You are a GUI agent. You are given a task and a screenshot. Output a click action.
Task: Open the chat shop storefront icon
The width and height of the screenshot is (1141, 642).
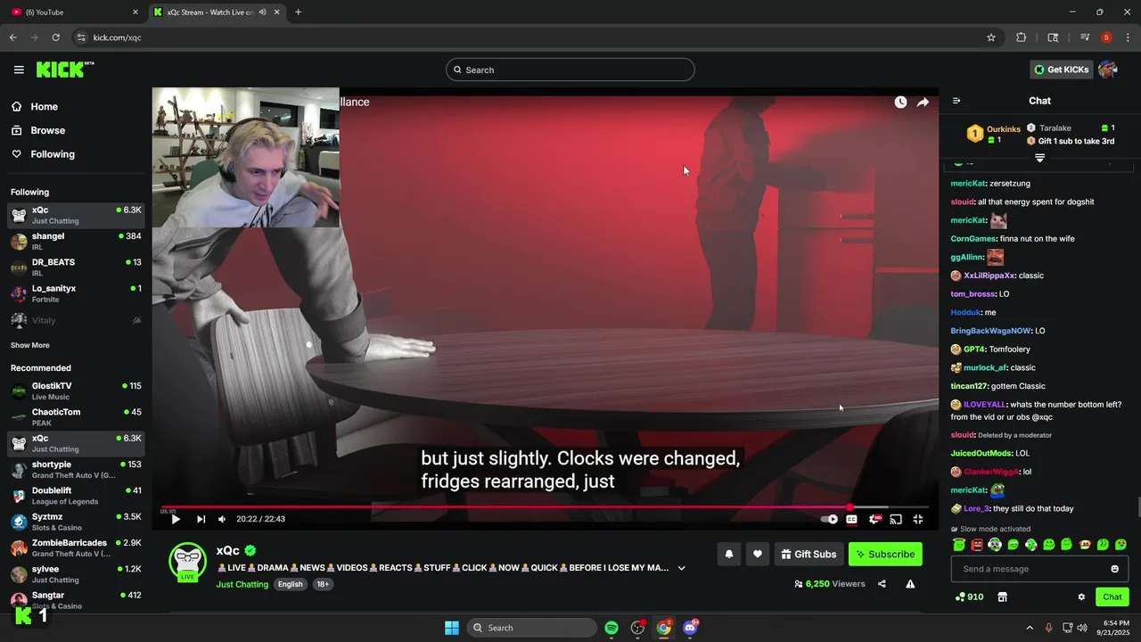pyautogui.click(x=1002, y=597)
